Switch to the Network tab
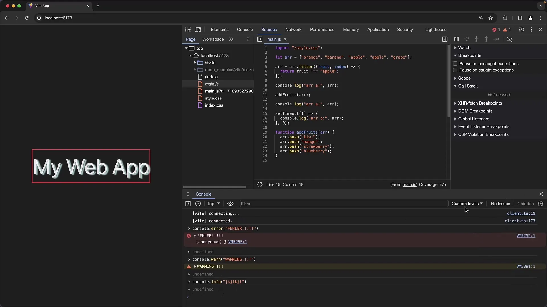The image size is (547, 307). pyautogui.click(x=293, y=29)
